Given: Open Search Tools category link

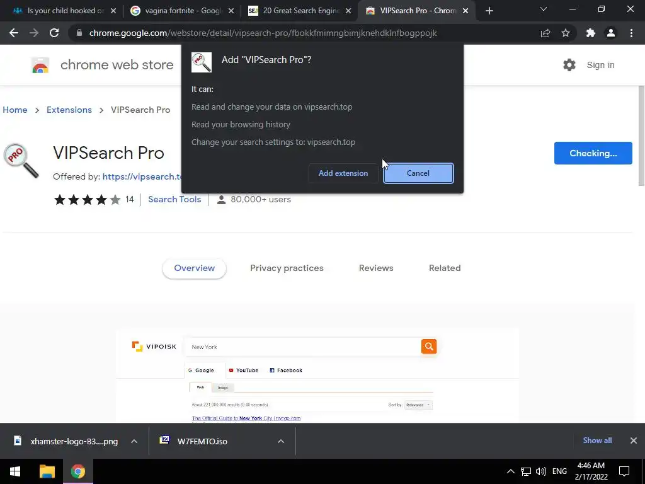Looking at the screenshot, I should point(174,199).
